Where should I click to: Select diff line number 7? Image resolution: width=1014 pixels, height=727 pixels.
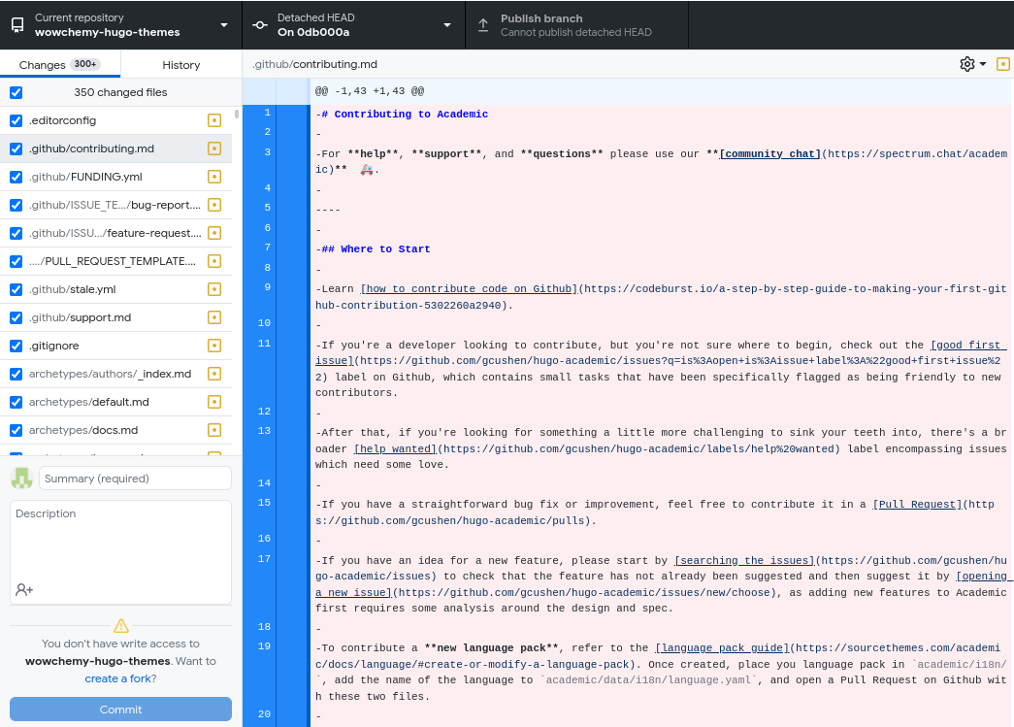click(267, 248)
